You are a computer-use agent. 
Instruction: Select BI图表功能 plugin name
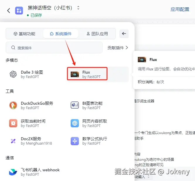point(92,103)
